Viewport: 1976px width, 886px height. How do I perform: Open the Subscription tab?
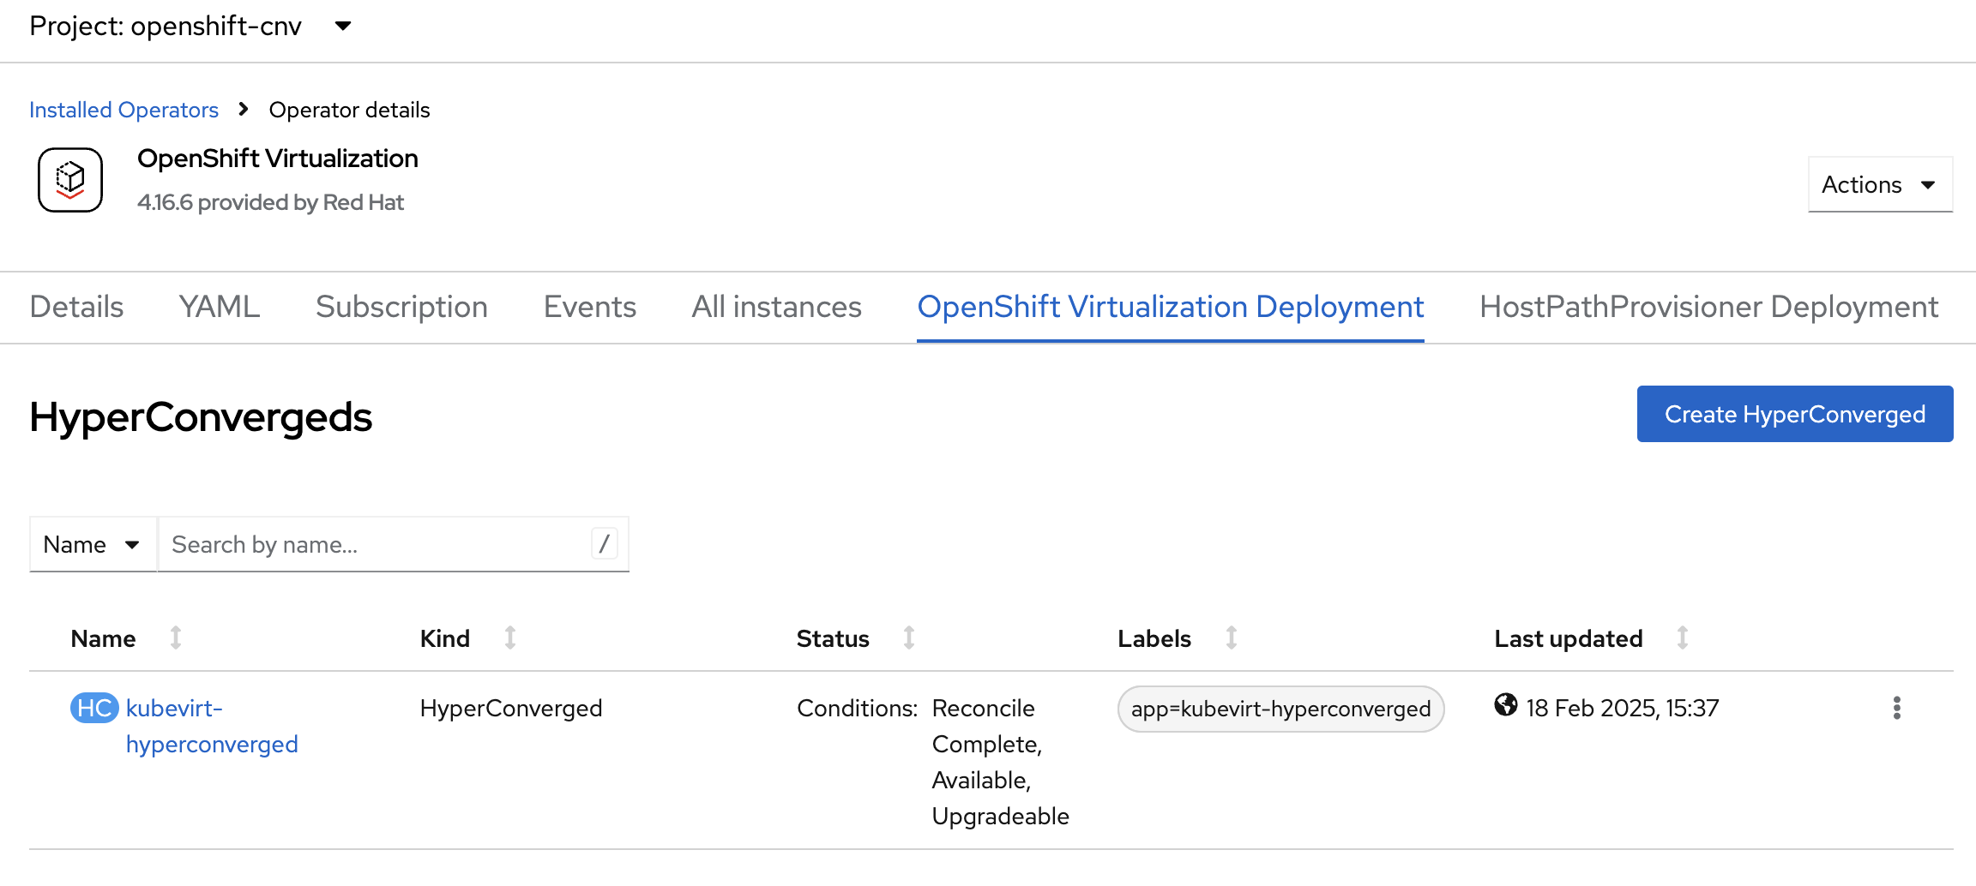(x=401, y=307)
